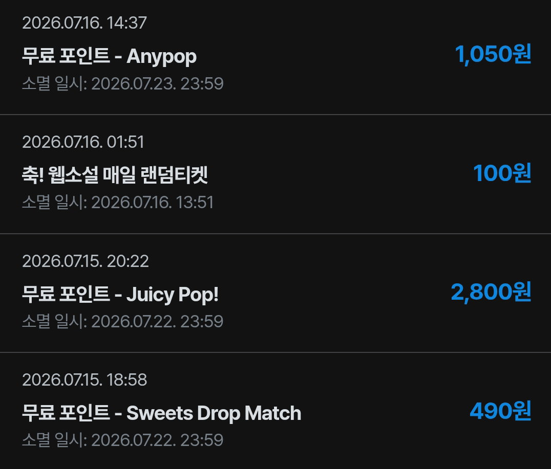Screen dimensions: 551x469
Task: Click the 2026.07.15. 18:58 timestamp
Action: (x=84, y=380)
